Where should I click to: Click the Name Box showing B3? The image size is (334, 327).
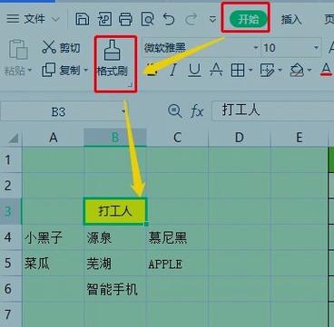pyautogui.click(x=59, y=112)
